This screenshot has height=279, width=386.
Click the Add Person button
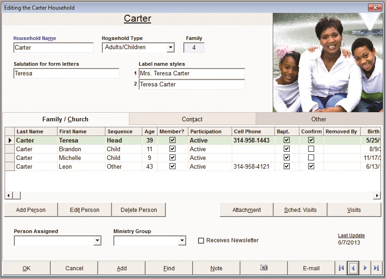[x=31, y=210]
